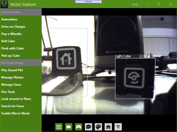
Task: Select Pick up Cube action
Action: point(21,56)
